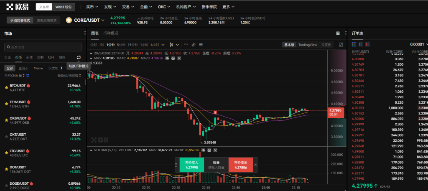The image size is (428, 191).
Task: Select the 期权 market tab
Action: [62, 57]
